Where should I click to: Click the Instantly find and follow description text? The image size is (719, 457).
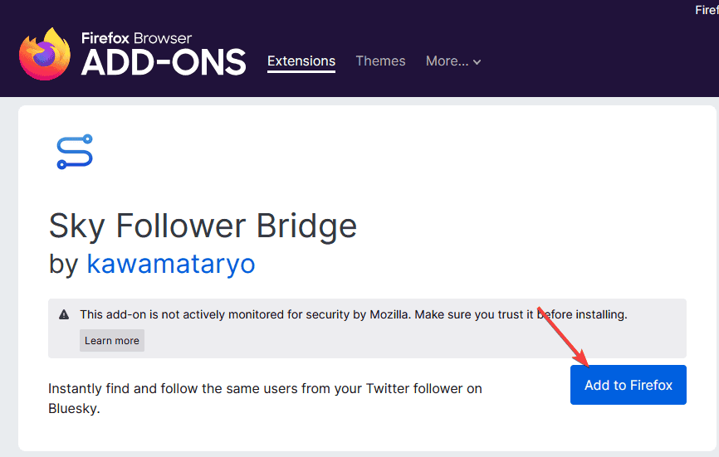(x=265, y=388)
